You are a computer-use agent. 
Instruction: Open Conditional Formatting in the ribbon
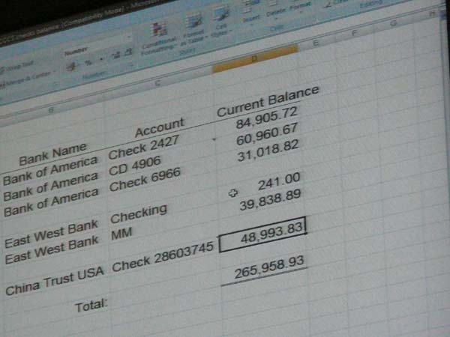159,38
